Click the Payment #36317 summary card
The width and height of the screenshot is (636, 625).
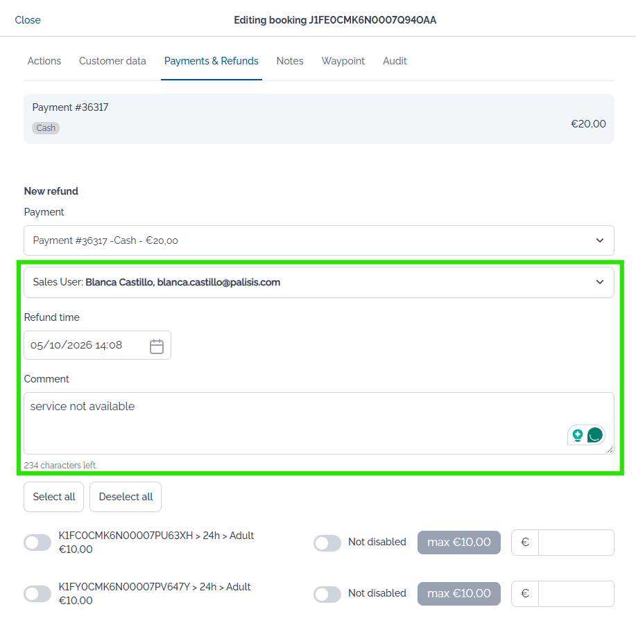[x=319, y=118]
